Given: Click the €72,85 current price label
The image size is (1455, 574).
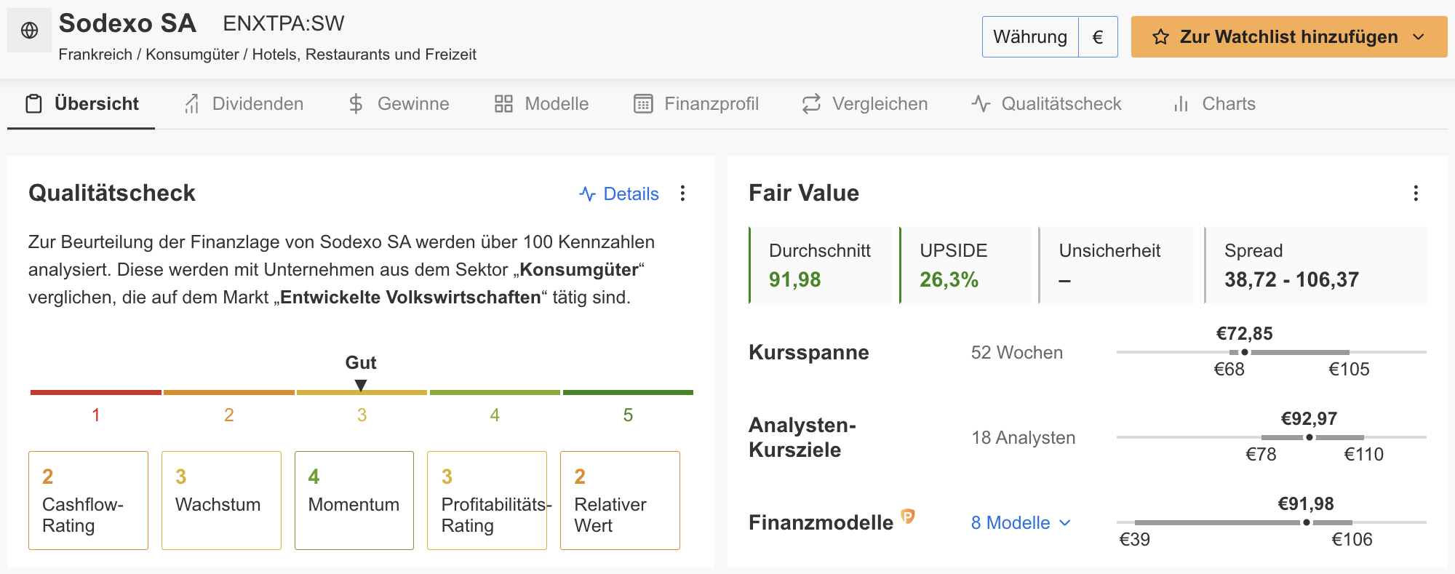Looking at the screenshot, I should (1245, 334).
